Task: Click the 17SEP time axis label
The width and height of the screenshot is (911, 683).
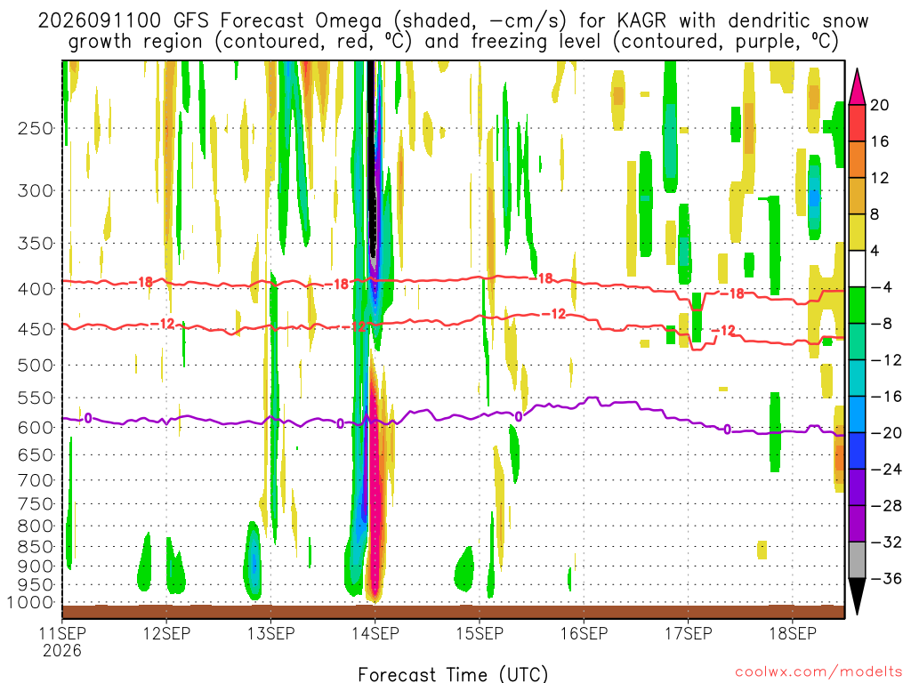Action: click(x=689, y=633)
